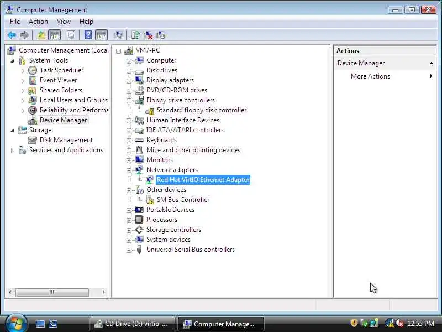
Task: Click Update Driver Software toolbar icon
Action: click(x=135, y=35)
